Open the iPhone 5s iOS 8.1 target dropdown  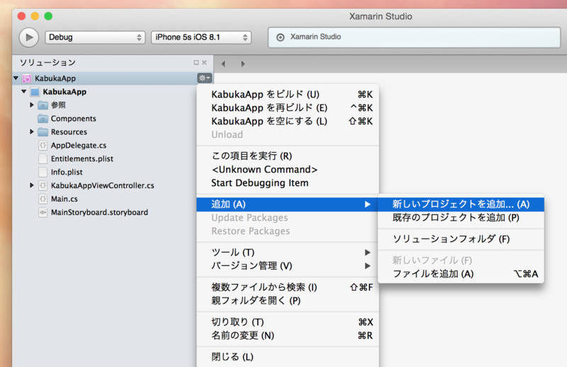point(201,37)
